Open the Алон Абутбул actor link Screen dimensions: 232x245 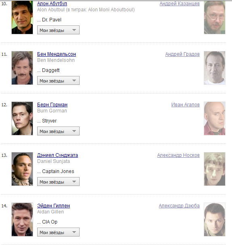52,4
